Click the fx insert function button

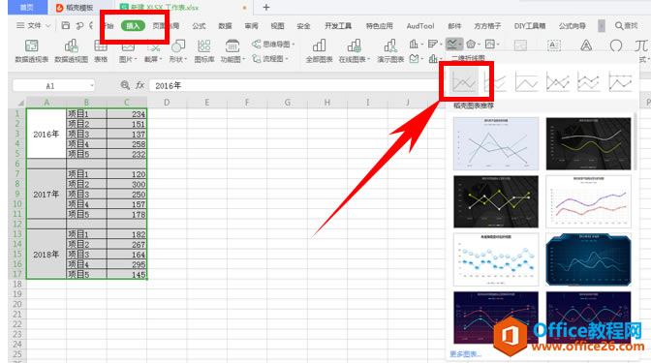(x=139, y=85)
